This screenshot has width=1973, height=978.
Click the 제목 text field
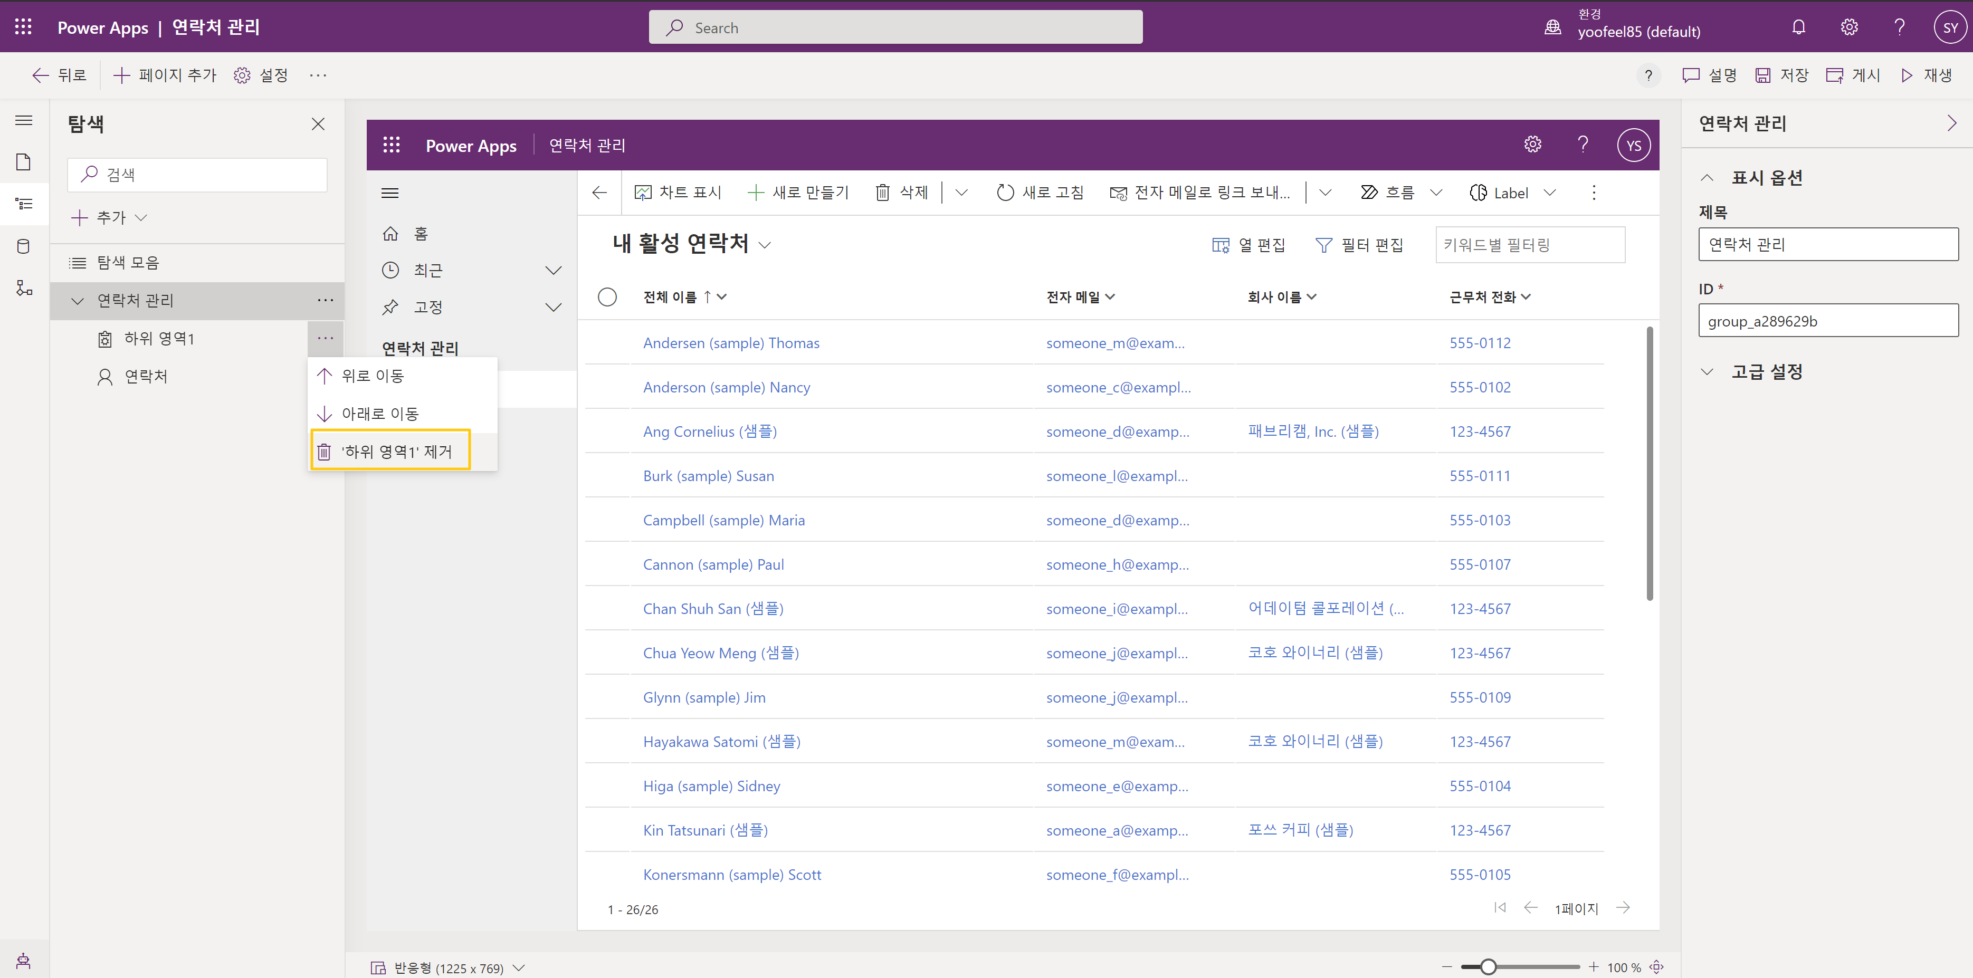pos(1827,244)
